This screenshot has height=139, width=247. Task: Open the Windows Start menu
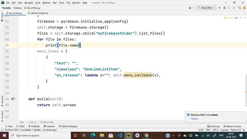pos(4,136)
